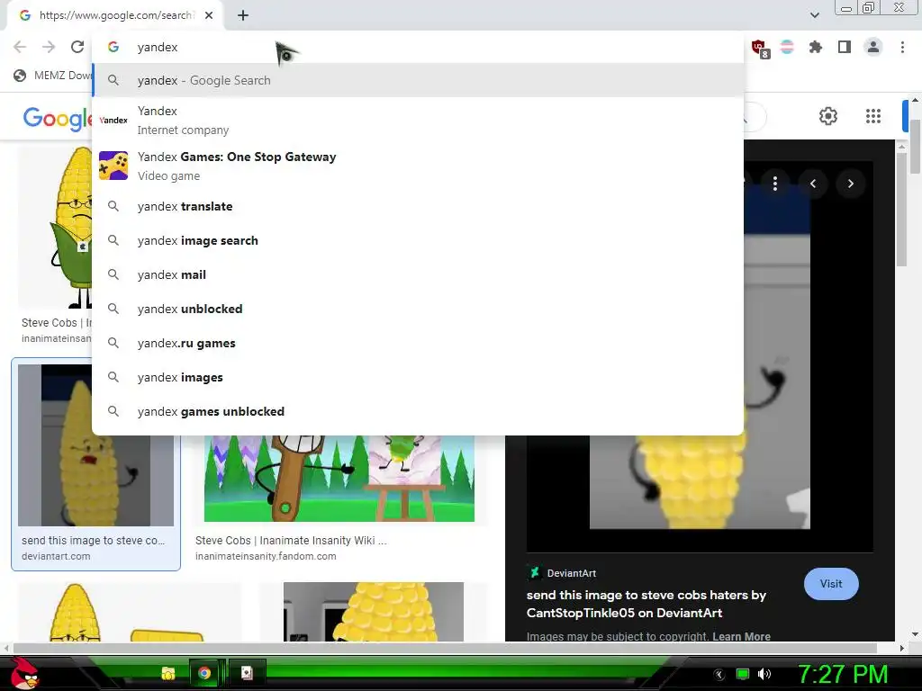Close the Google search tab

point(209,15)
